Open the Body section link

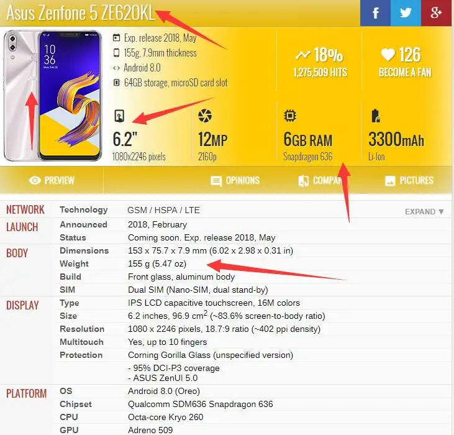point(17,253)
